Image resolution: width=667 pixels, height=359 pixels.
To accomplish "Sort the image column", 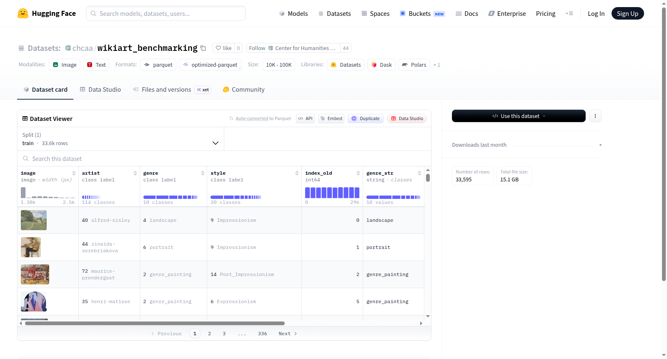I will tap(74, 173).
